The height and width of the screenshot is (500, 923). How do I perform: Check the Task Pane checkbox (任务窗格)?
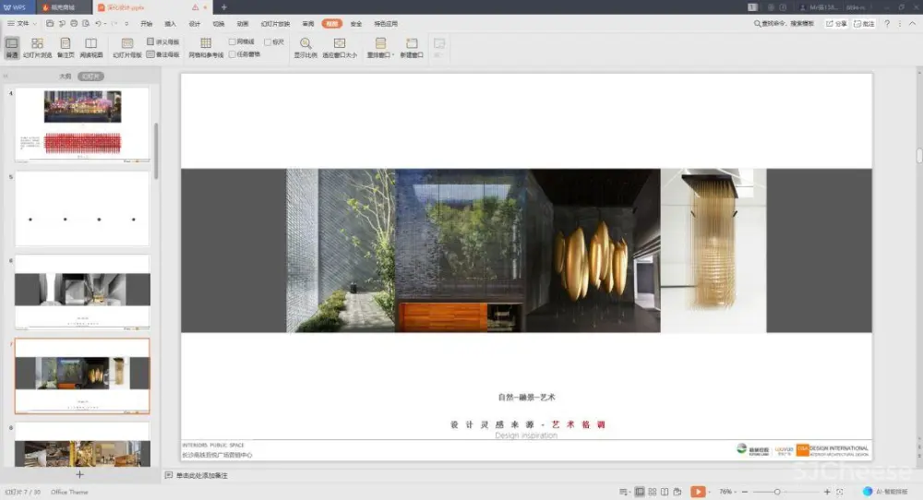pos(233,54)
